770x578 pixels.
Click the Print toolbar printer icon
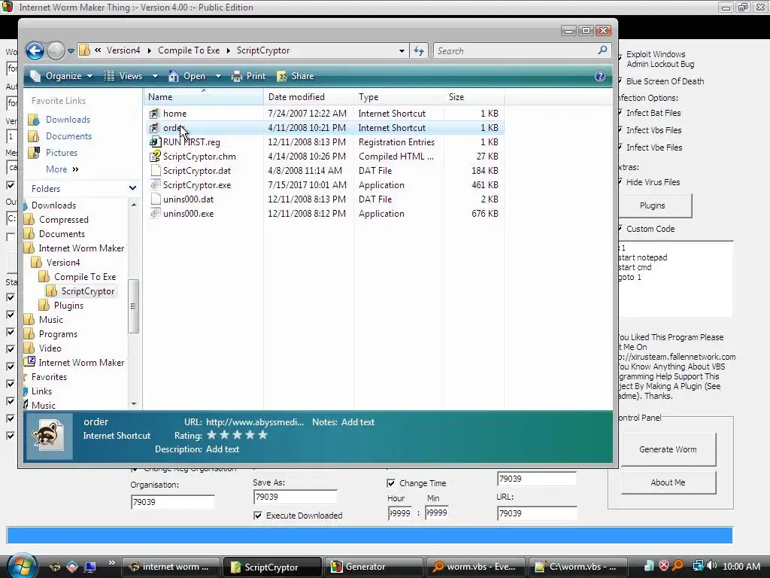[x=237, y=76]
